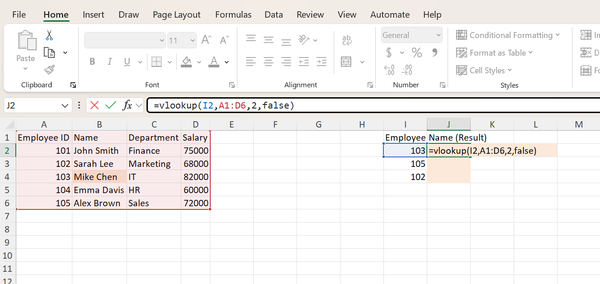Screen dimensions: 600x284
Task: Apply Percent Style formatting
Action: [x=417, y=52]
